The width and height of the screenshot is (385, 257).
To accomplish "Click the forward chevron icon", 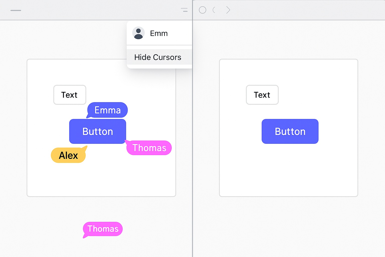I will point(228,10).
